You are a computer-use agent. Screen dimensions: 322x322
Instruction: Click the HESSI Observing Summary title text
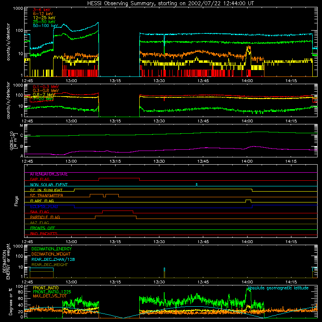tap(170, 4)
